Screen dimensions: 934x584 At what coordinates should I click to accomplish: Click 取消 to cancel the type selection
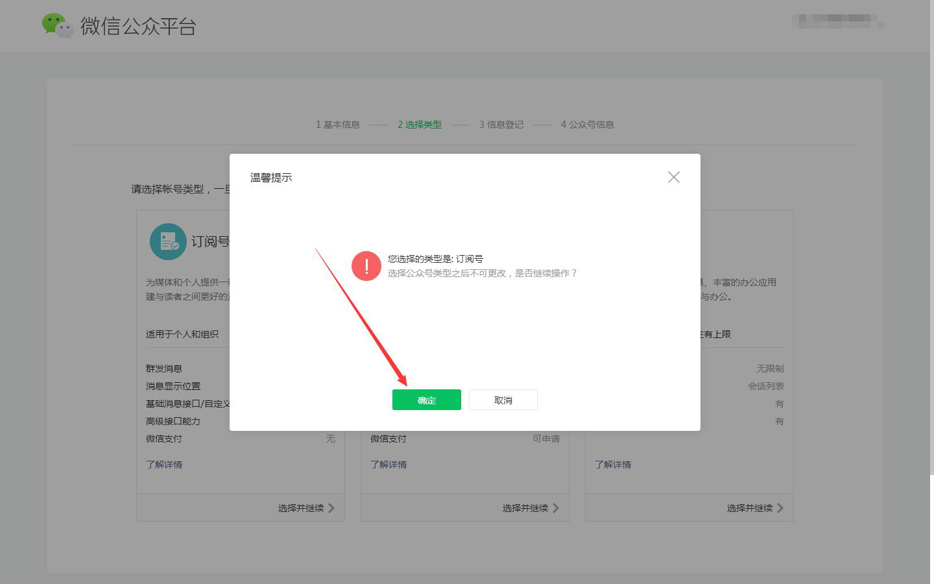tap(503, 399)
